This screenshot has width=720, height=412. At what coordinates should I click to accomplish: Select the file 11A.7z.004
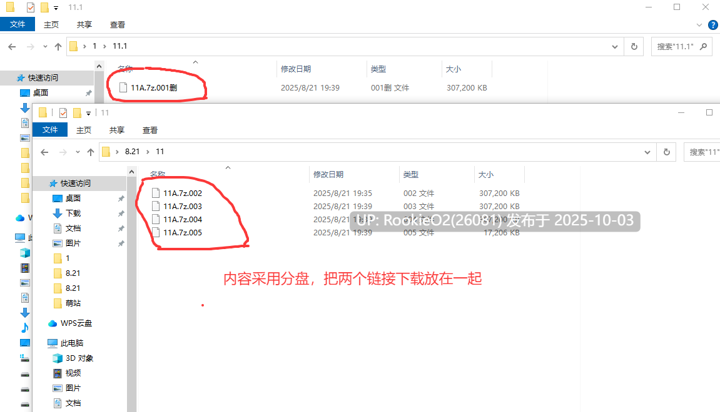(x=182, y=220)
